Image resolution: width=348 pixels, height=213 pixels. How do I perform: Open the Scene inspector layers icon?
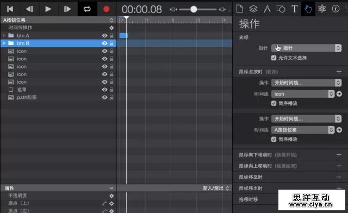(253, 9)
